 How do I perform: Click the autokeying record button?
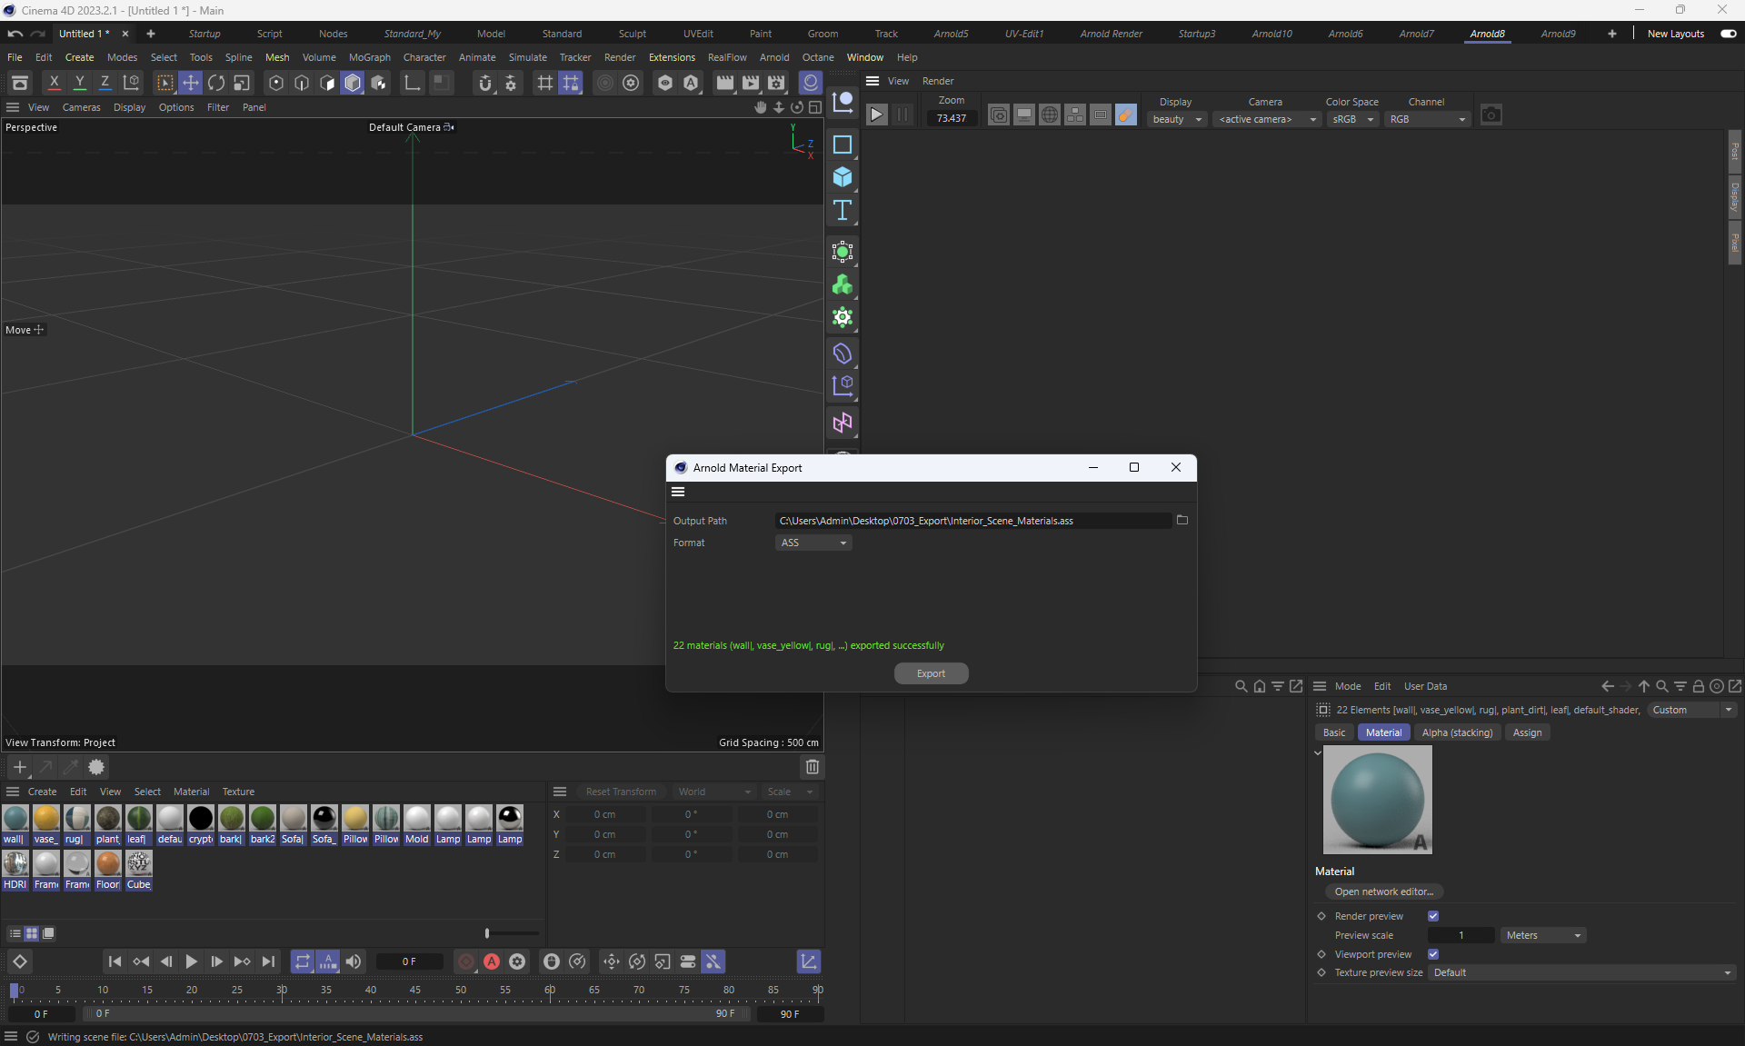pos(492,961)
